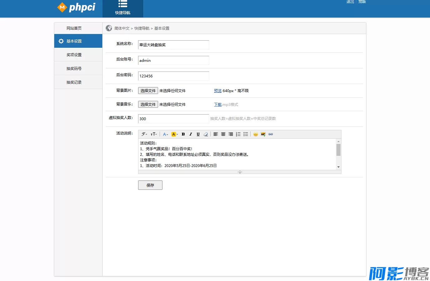
Task: Toggle bold formatting in editor
Action: pos(183,134)
